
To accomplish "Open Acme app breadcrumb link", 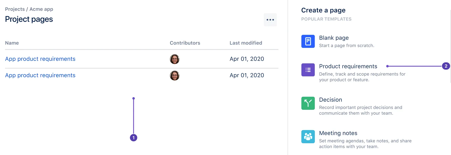I will [x=41, y=9].
